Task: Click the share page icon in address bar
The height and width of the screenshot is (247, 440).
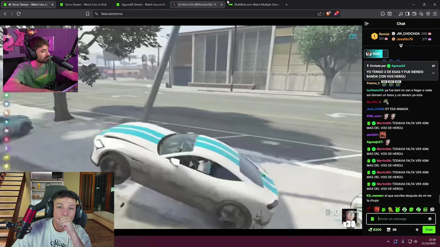Action: tap(320, 14)
